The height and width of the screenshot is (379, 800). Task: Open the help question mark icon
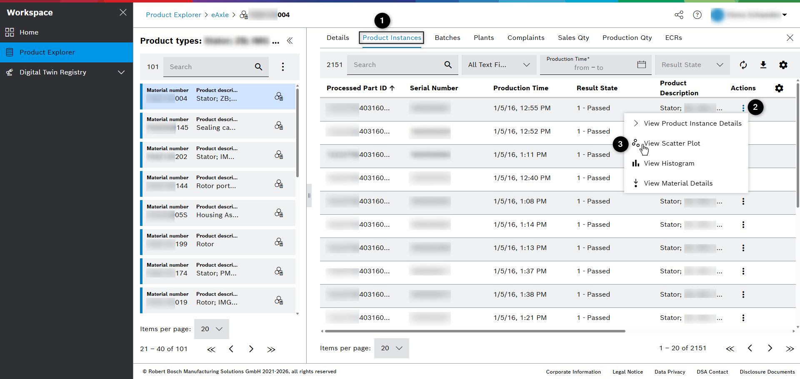tap(697, 15)
